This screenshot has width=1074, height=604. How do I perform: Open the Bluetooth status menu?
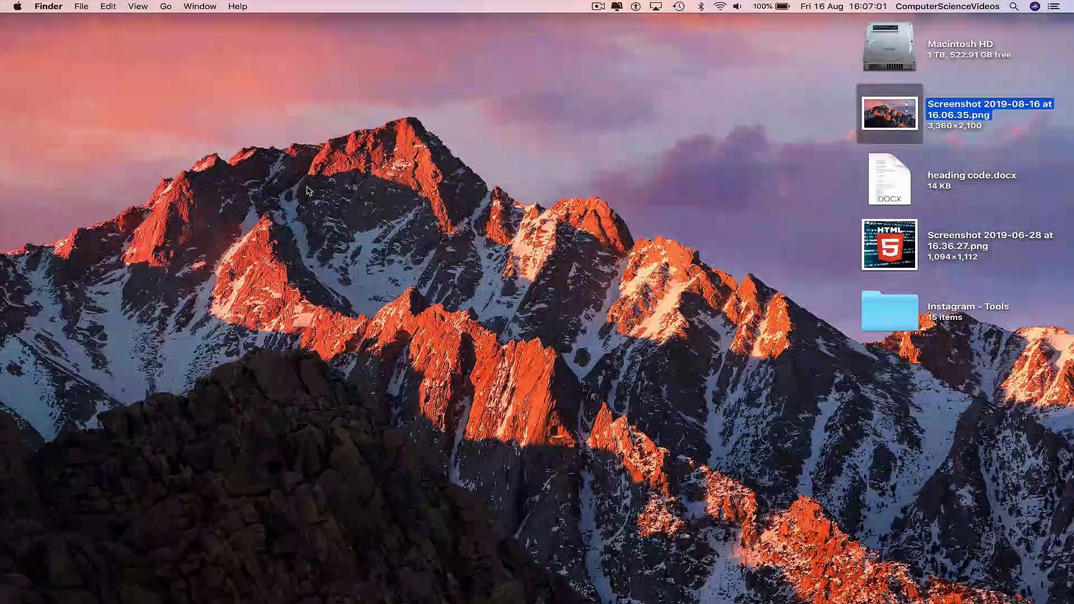tap(701, 6)
